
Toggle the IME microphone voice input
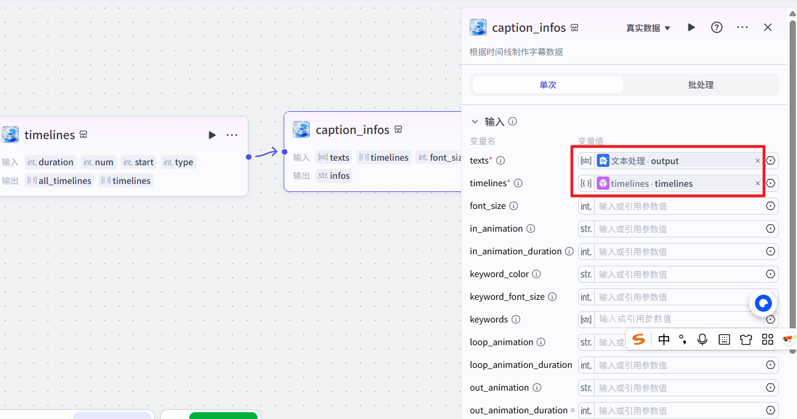click(x=703, y=340)
